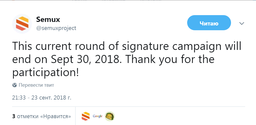256x125 pixels.
Task: Open the Semux logo liker avatar
Action: point(86,116)
